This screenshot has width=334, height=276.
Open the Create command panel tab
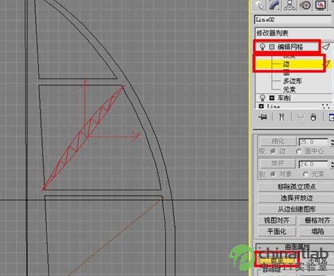260,5
